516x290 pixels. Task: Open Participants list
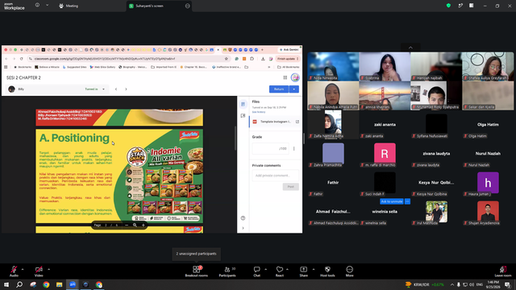coord(227,271)
